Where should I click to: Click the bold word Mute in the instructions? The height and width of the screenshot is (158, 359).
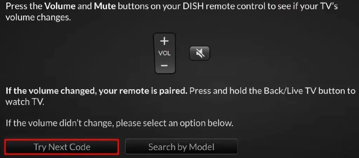[105, 6]
